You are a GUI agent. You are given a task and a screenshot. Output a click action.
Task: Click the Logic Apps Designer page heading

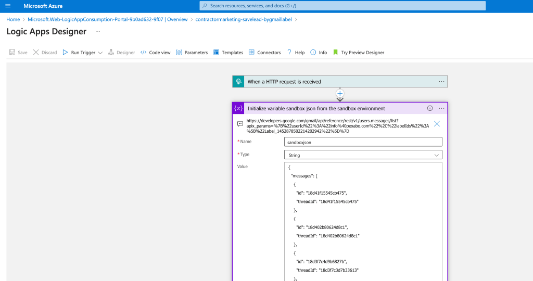click(46, 31)
